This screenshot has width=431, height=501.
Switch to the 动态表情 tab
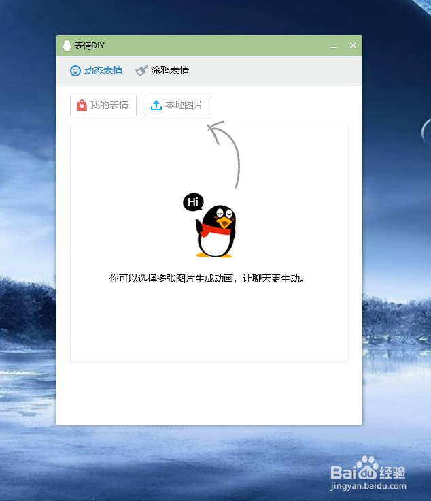[x=97, y=71]
